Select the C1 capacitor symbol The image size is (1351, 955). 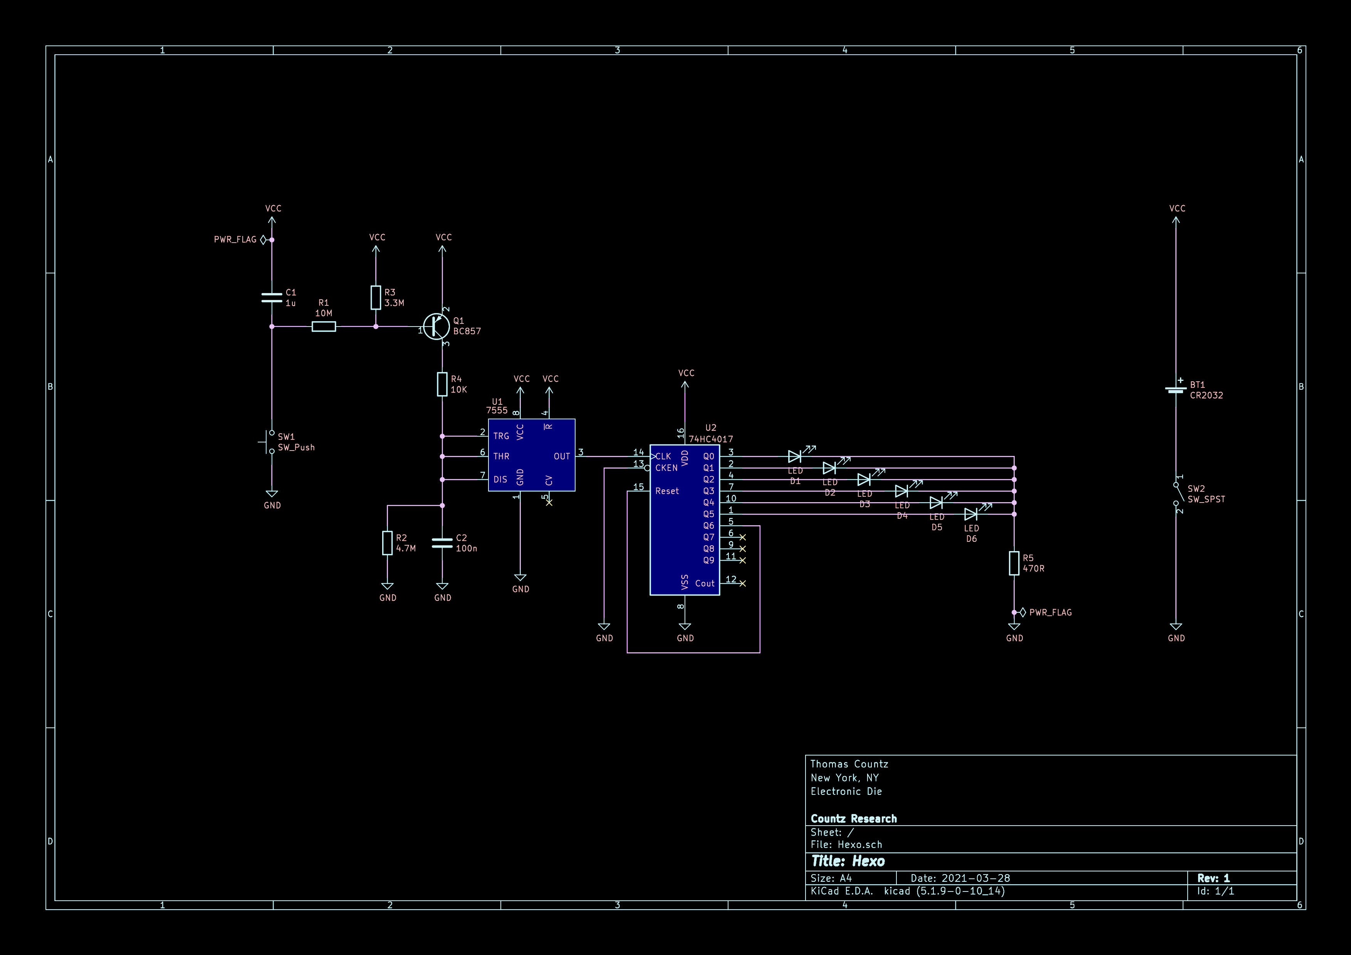pyautogui.click(x=271, y=298)
